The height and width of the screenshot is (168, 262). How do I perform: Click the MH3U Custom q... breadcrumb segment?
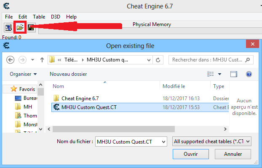tap(107, 60)
